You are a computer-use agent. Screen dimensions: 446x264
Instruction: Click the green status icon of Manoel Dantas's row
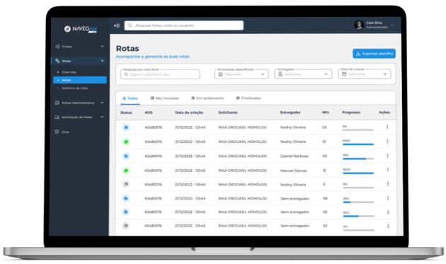click(126, 171)
